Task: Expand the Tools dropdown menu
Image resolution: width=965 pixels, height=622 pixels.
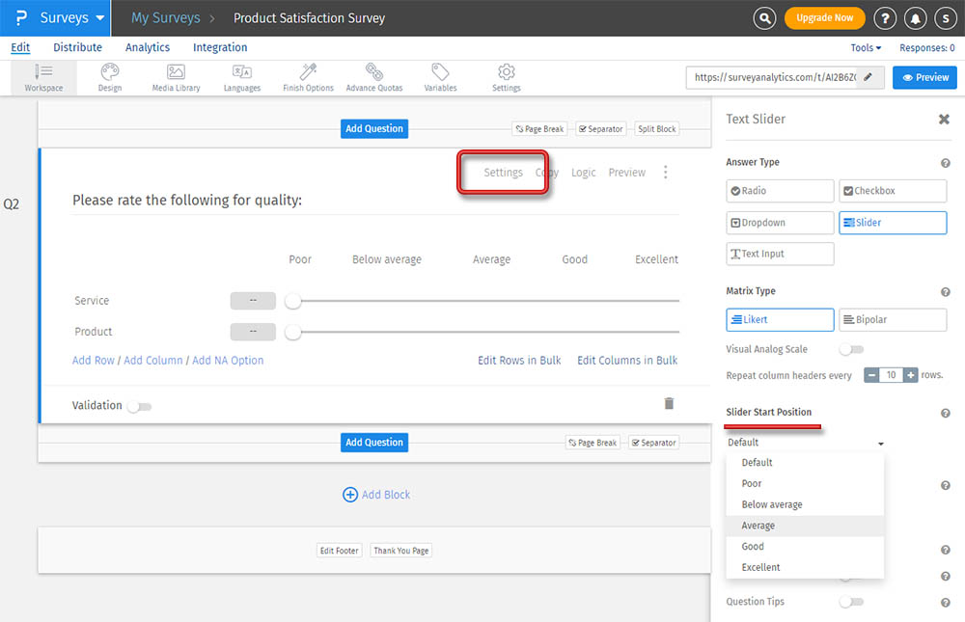Action: pyautogui.click(x=866, y=47)
